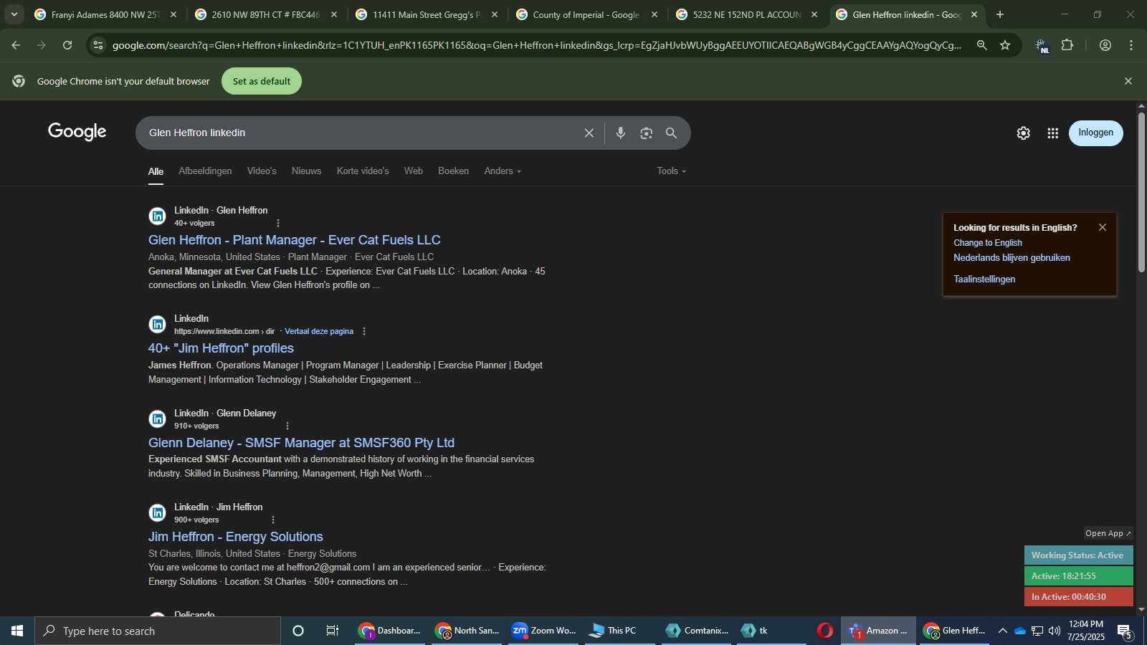Click the Windows taskbar search box

[x=158, y=631]
